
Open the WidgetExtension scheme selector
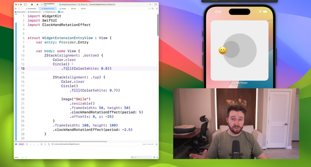pos(69,4)
